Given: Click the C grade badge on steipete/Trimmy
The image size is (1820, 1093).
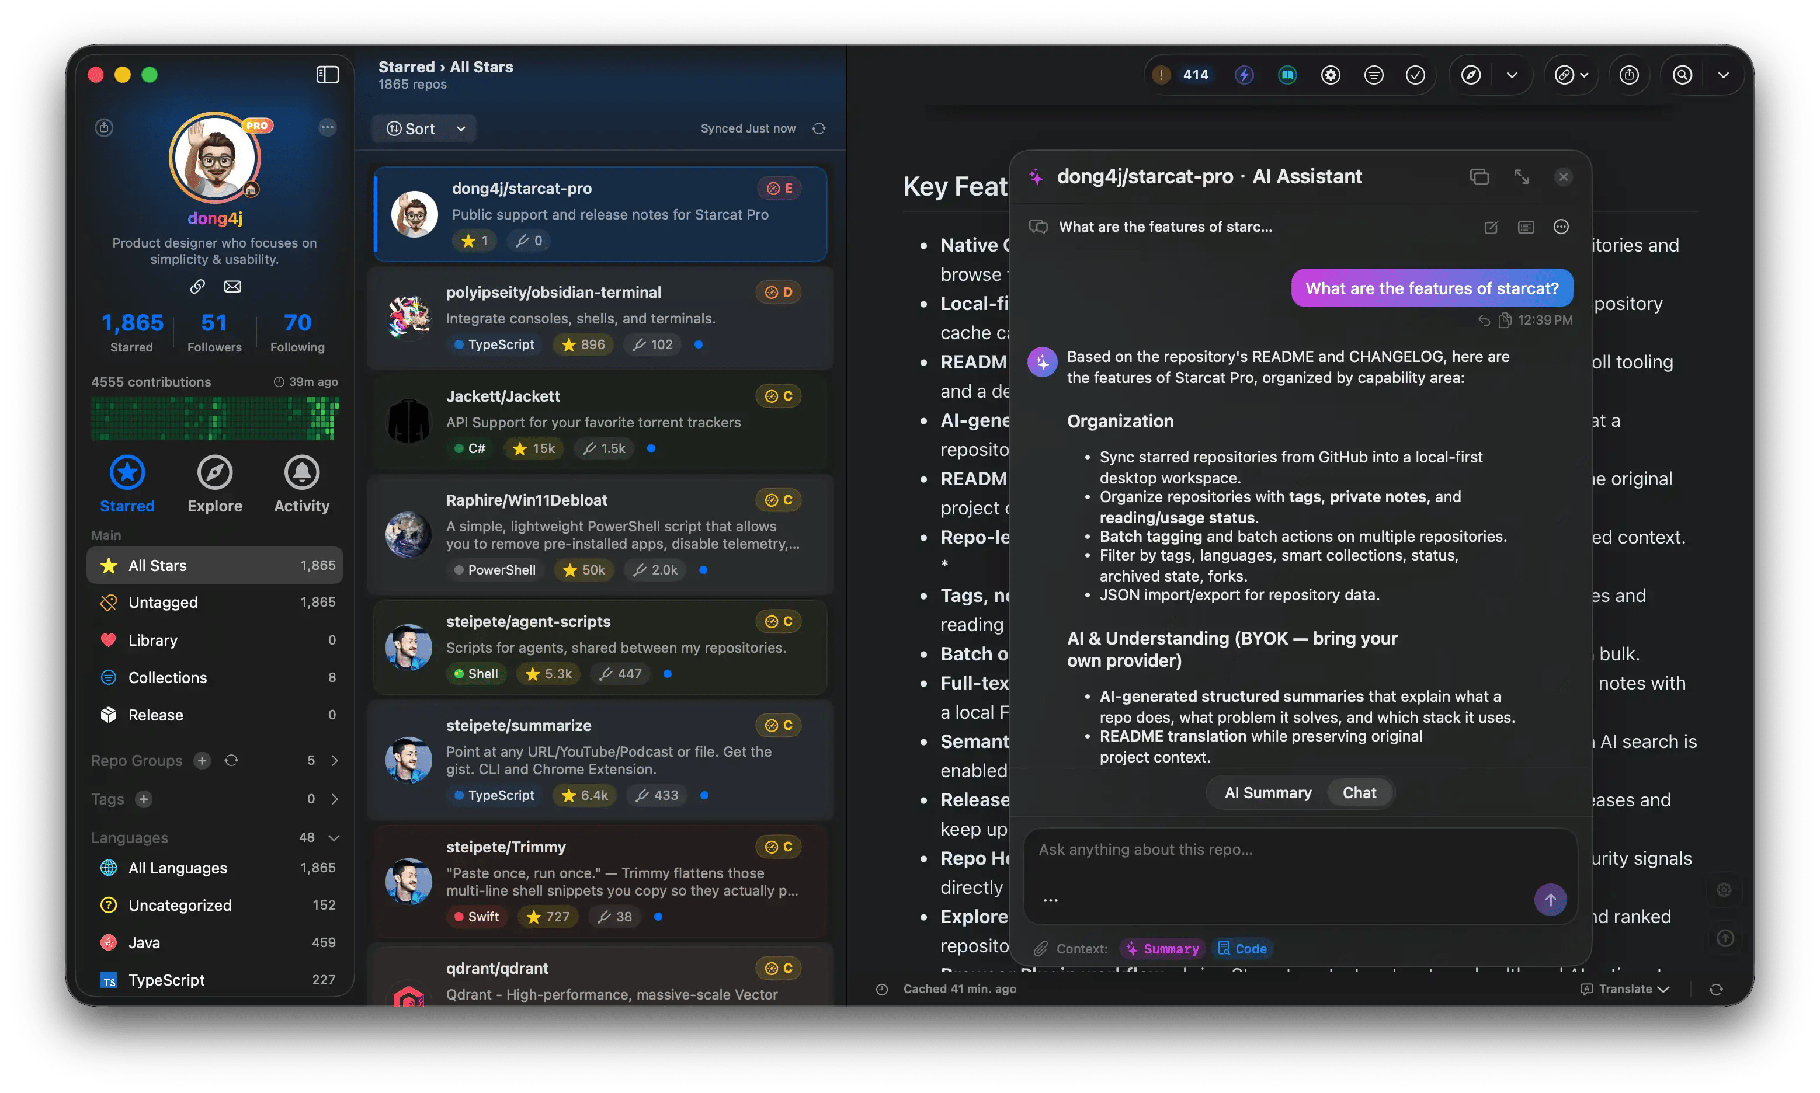Looking at the screenshot, I should pyautogui.click(x=778, y=847).
